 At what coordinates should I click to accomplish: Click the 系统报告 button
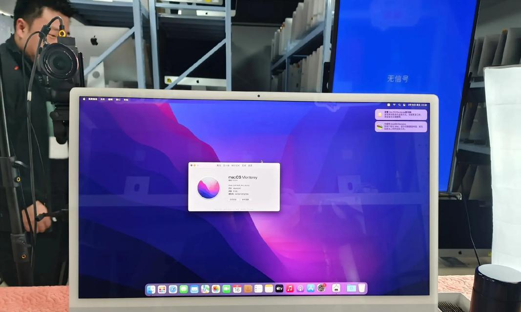233,199
